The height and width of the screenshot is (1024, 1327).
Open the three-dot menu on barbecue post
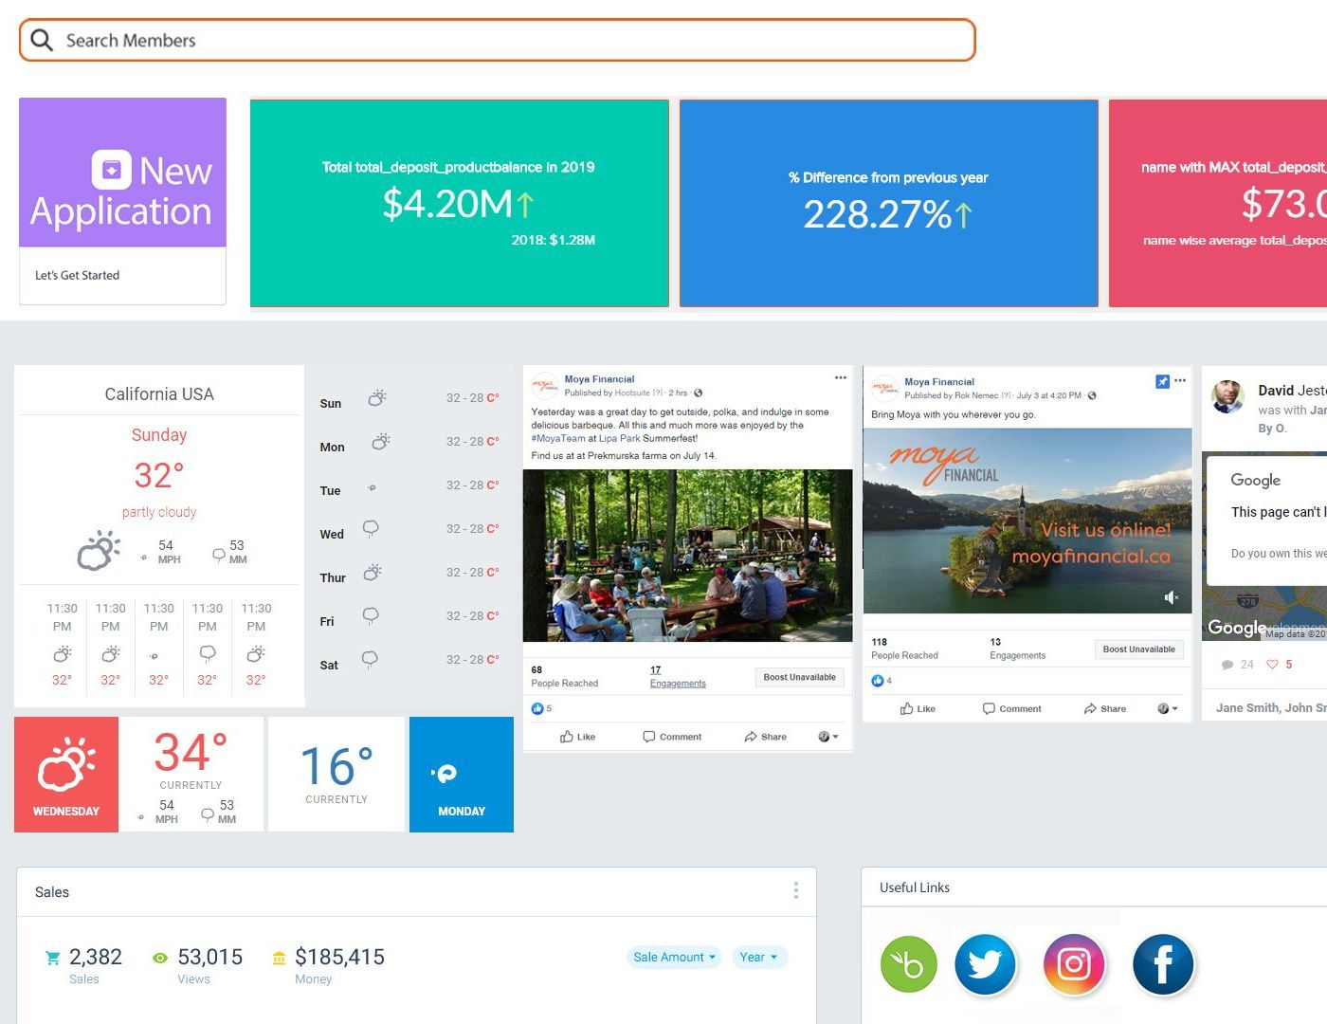pyautogui.click(x=840, y=377)
